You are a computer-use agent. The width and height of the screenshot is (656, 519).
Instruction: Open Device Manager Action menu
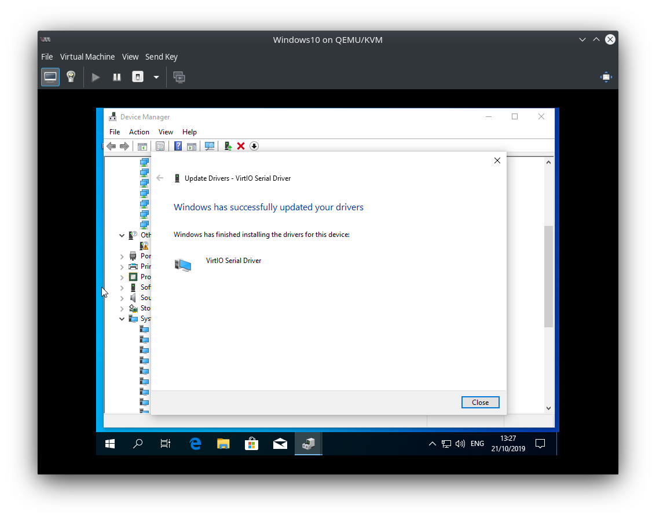139,132
